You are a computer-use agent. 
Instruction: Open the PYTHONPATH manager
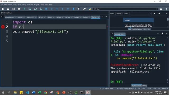pyautogui.click(x=90, y=9)
